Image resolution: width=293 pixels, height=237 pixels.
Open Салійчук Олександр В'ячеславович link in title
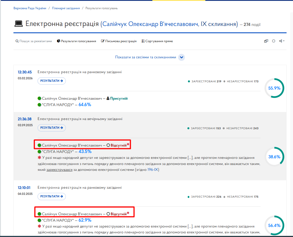(x=169, y=24)
